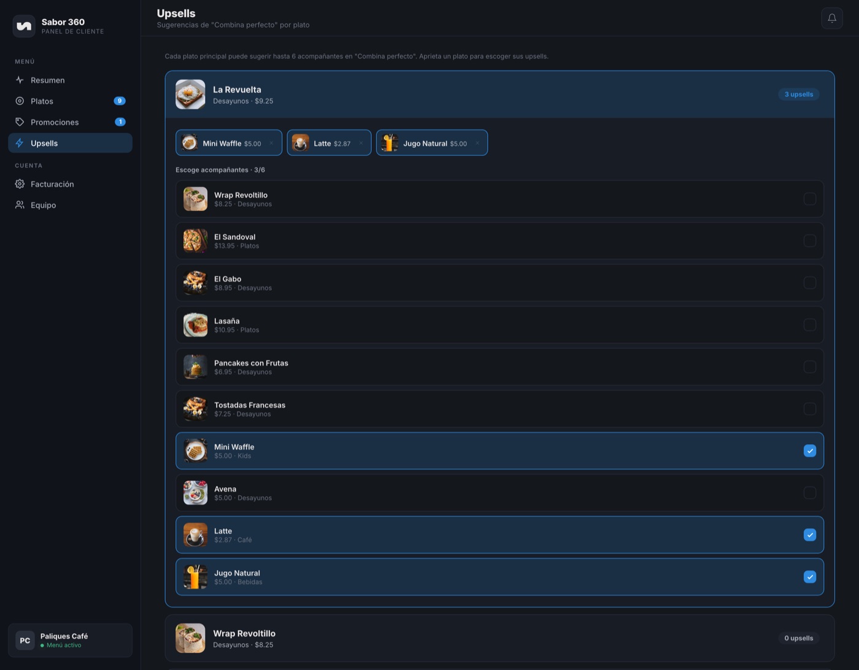Click the Promociones tag icon
This screenshot has width=859, height=670.
pos(20,121)
